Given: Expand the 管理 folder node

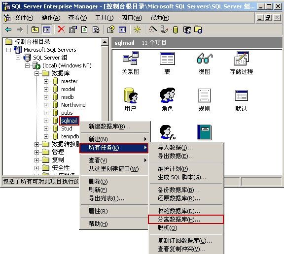Looking at the screenshot, I should [36, 152].
